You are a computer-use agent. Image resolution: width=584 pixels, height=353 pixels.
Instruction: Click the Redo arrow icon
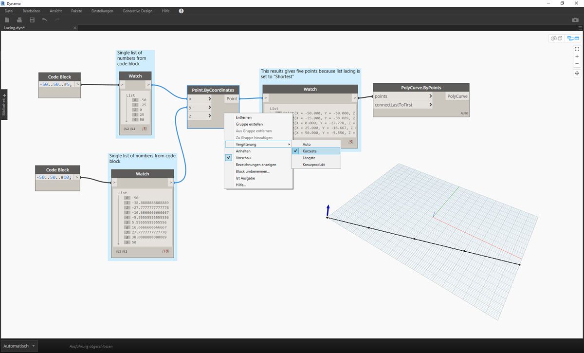(x=57, y=20)
